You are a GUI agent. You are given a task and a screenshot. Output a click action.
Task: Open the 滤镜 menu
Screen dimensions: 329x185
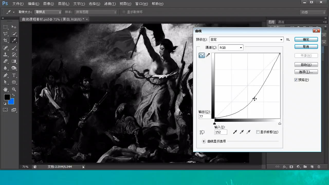[110, 4]
